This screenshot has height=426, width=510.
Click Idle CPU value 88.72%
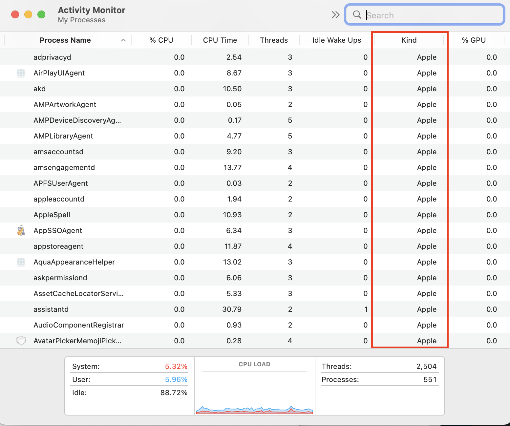tap(174, 393)
